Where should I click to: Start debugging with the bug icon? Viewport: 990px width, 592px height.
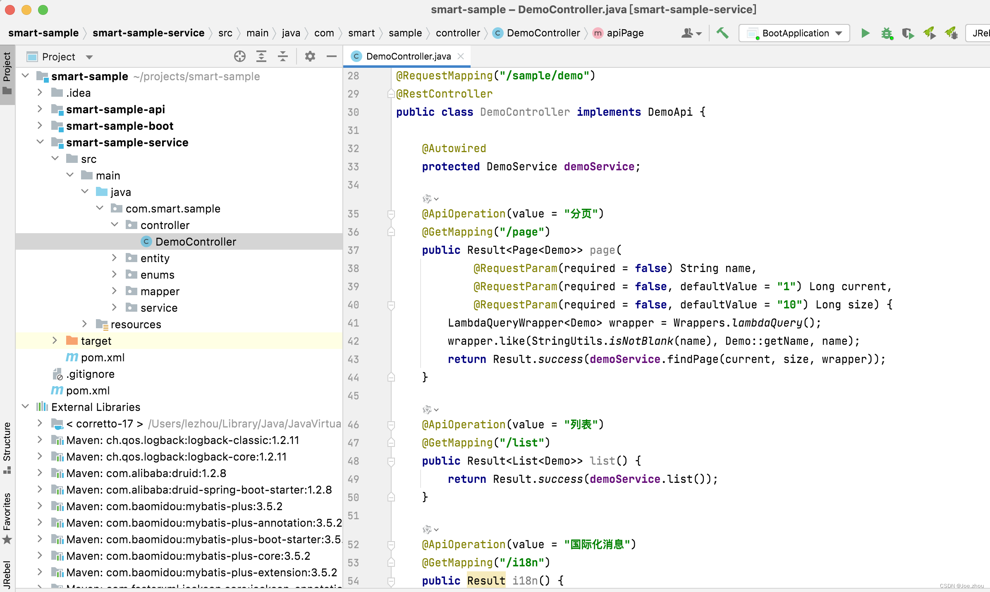click(x=887, y=33)
